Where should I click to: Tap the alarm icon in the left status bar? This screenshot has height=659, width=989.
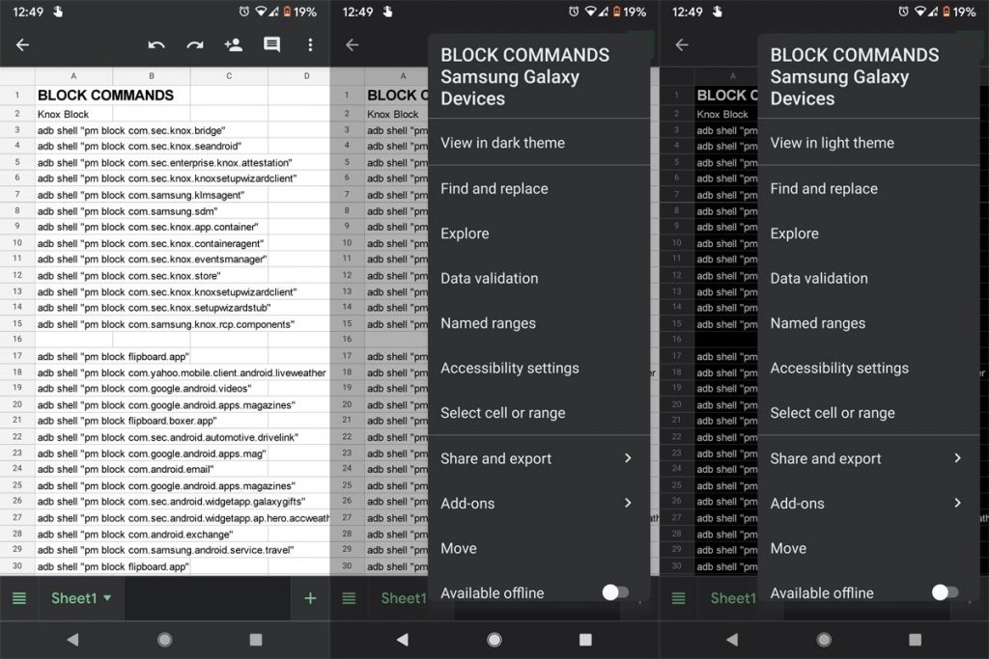[x=244, y=12]
